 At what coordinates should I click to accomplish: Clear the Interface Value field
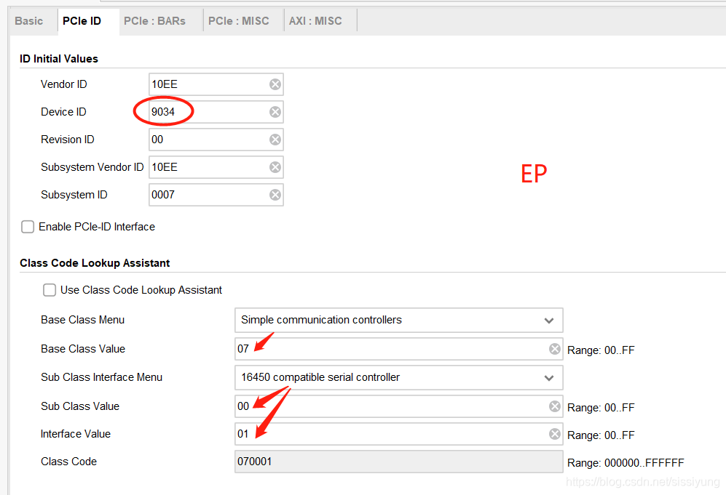point(555,434)
